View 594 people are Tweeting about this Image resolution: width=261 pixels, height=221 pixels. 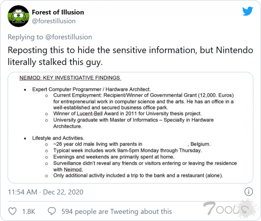point(116,211)
